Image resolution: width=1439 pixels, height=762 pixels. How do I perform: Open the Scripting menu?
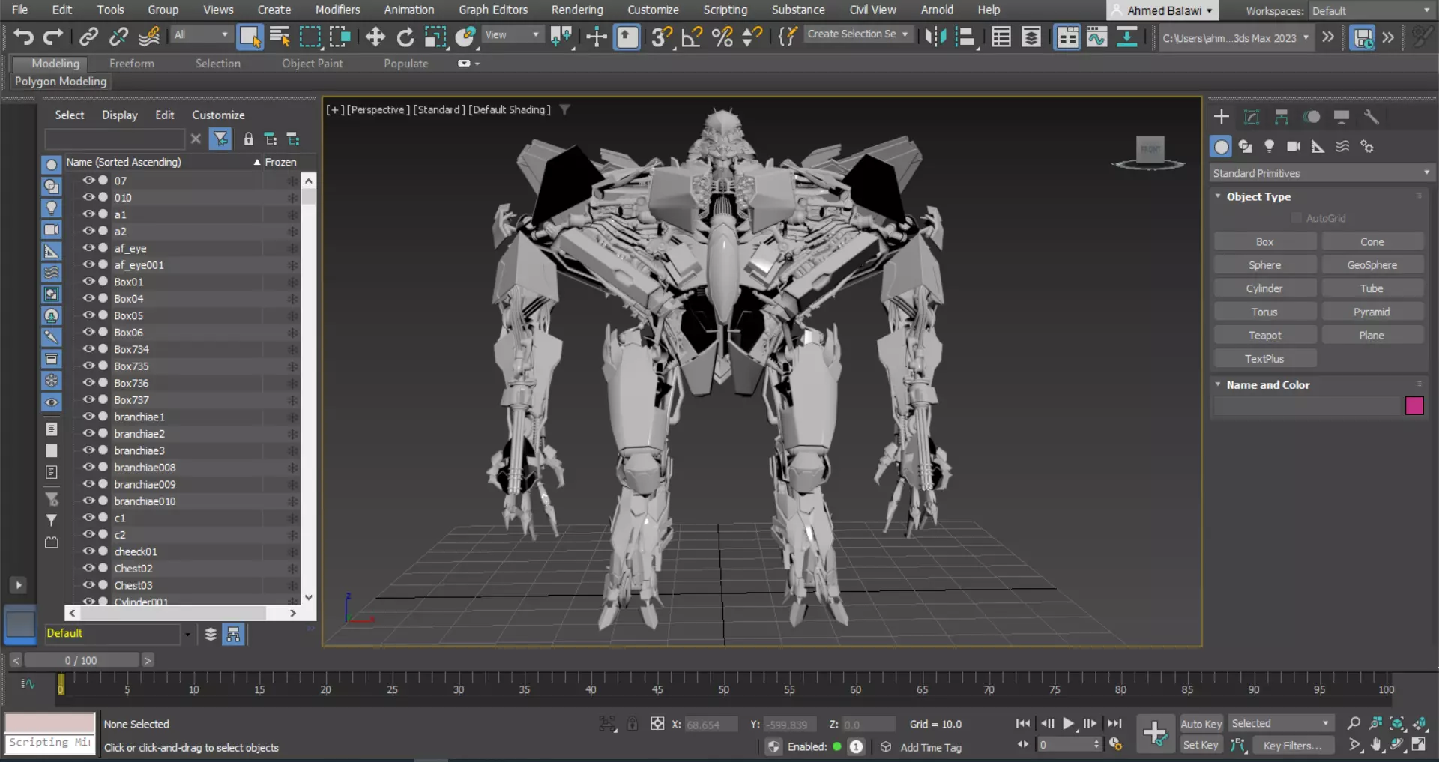tap(725, 10)
